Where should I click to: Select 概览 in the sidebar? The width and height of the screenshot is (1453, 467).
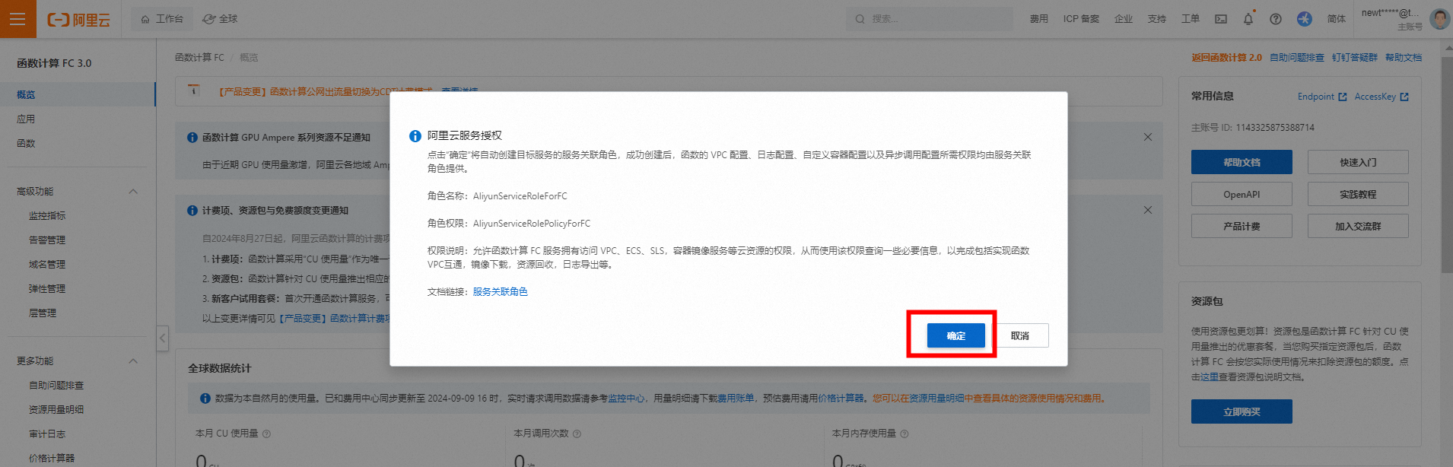[x=78, y=94]
